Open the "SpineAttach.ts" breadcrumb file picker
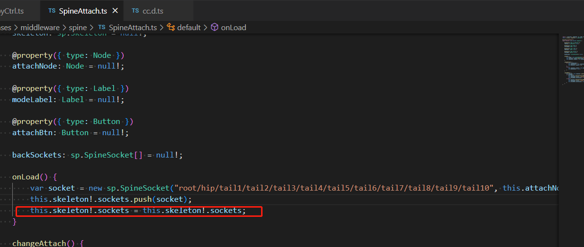Screen dimensions: 584x247 pos(133,28)
